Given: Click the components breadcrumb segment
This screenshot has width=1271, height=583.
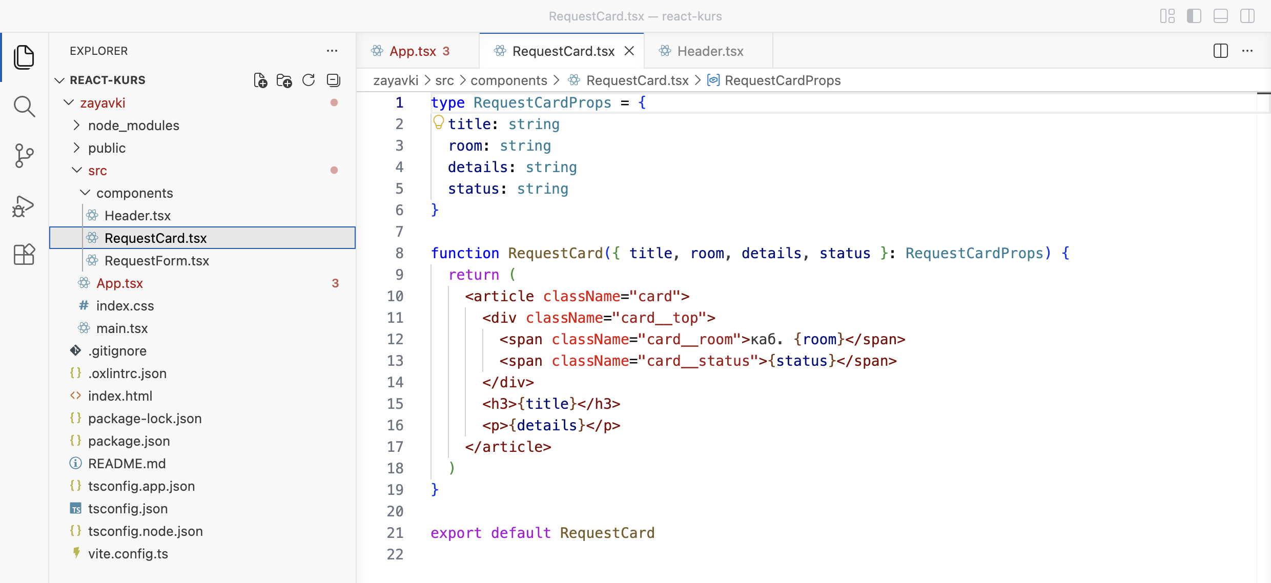Looking at the screenshot, I should coord(508,80).
